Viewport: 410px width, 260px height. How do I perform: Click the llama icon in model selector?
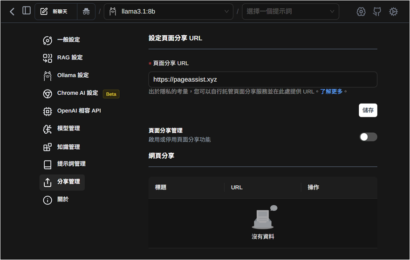(x=113, y=12)
